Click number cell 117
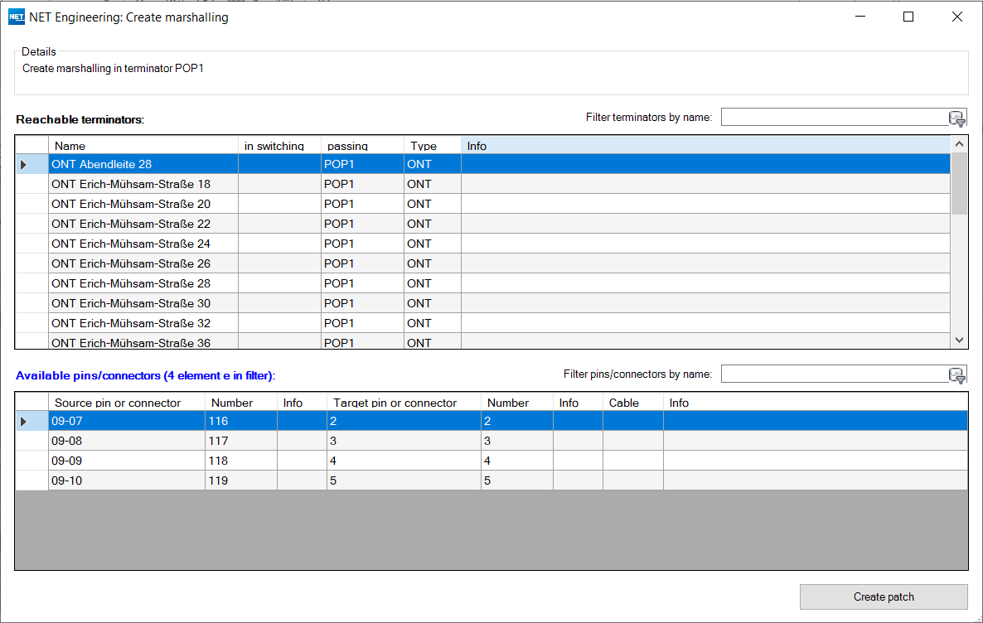 point(240,441)
